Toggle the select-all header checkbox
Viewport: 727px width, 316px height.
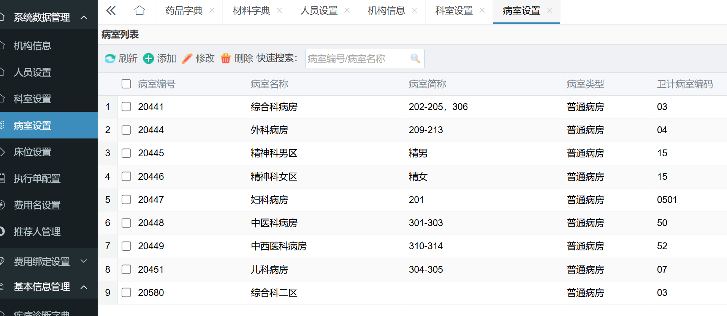[126, 84]
